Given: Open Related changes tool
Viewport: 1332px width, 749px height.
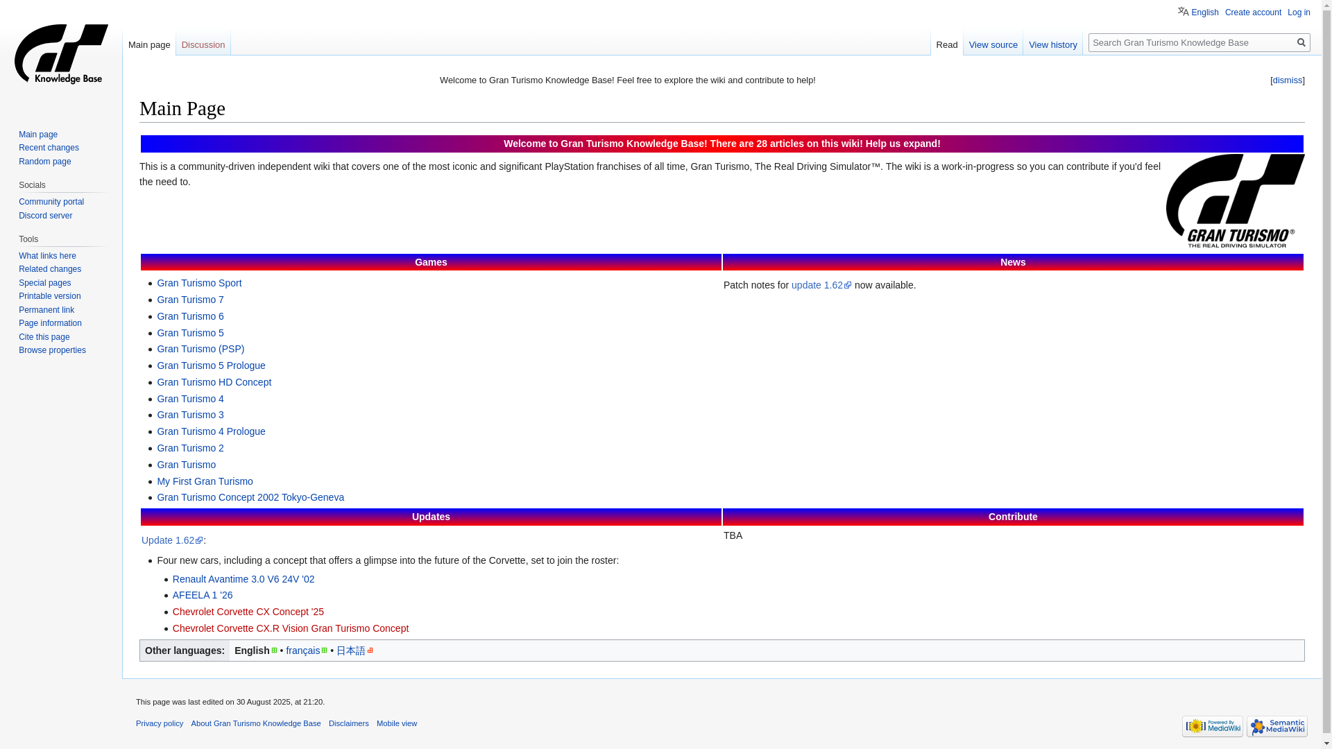Looking at the screenshot, I should (x=50, y=269).
